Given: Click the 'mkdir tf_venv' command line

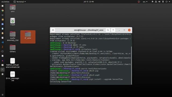Looking at the screenshot, I should (x=80, y=45).
